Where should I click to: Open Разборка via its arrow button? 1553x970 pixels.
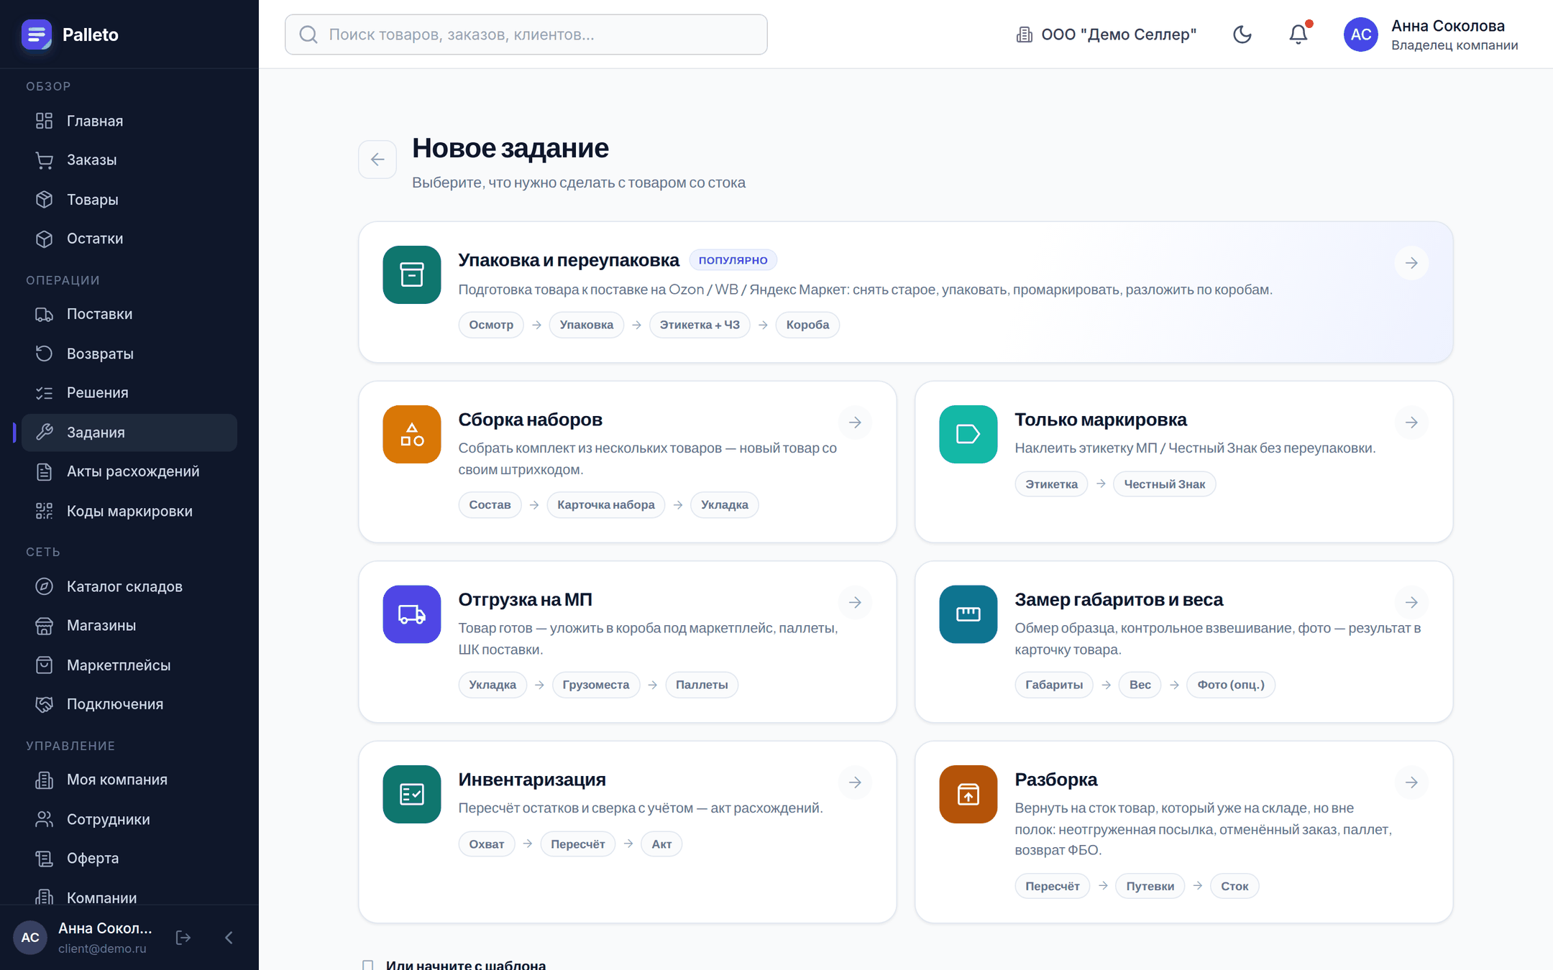click(1411, 782)
